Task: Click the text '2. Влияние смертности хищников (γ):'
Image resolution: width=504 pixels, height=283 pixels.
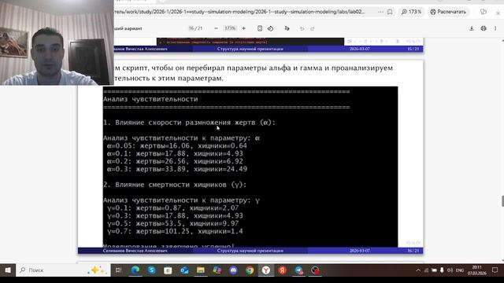Action: (175, 185)
